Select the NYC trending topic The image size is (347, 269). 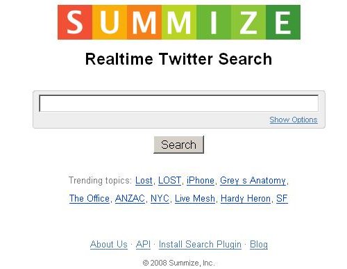tap(160, 199)
